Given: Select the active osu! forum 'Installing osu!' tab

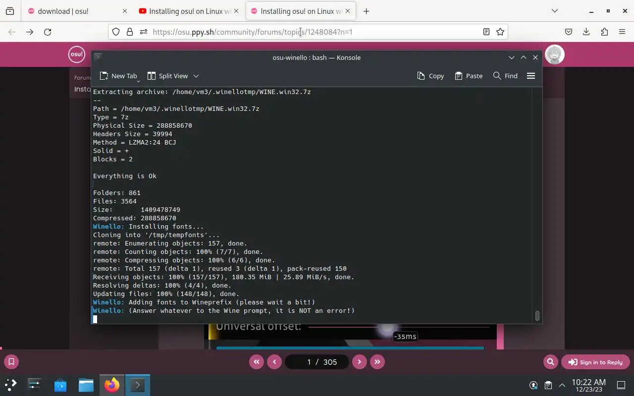Looking at the screenshot, I should pyautogui.click(x=301, y=11).
